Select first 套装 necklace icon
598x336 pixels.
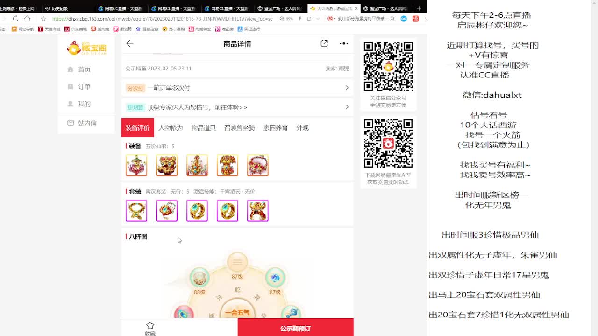pos(136,210)
